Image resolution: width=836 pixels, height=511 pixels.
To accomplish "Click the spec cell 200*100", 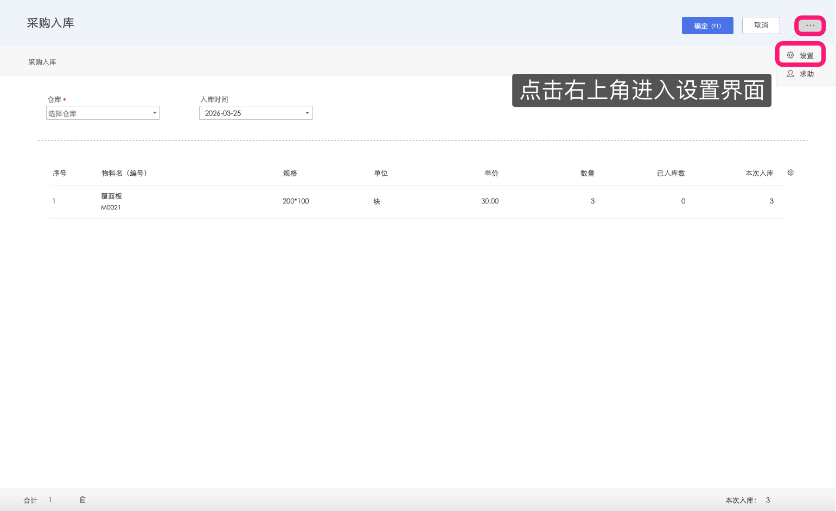I will [x=296, y=201].
